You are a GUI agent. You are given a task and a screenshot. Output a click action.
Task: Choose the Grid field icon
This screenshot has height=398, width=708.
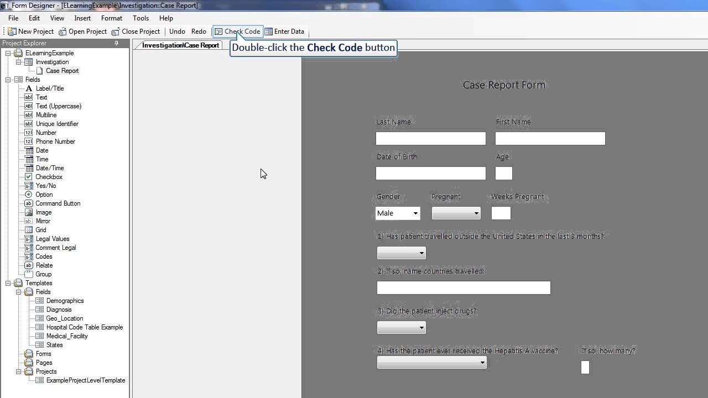[29, 230]
